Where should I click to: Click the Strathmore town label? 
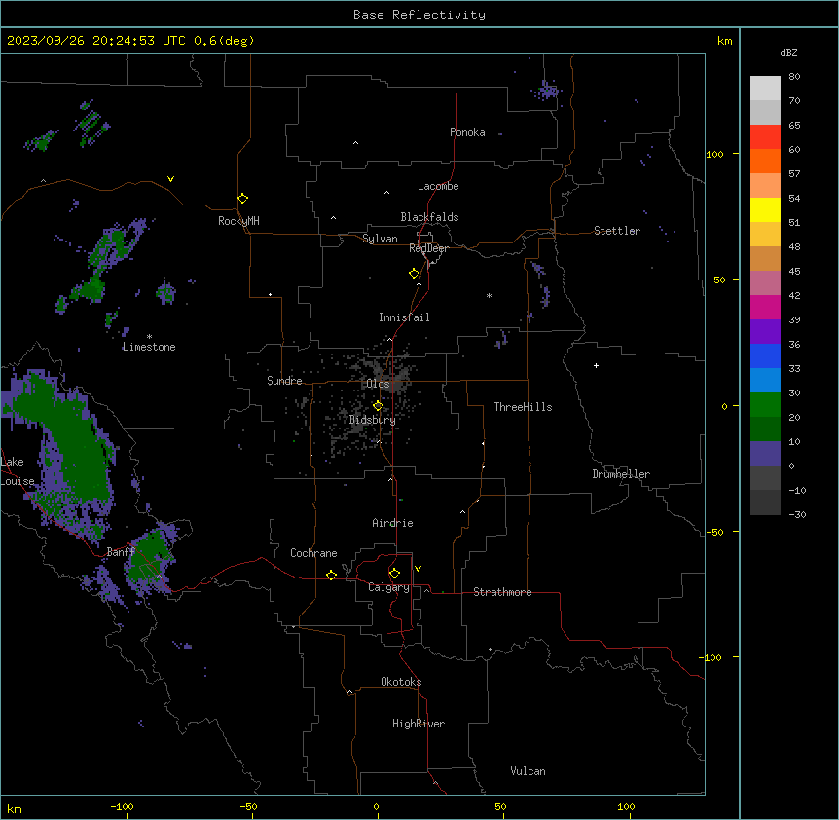pyautogui.click(x=502, y=592)
